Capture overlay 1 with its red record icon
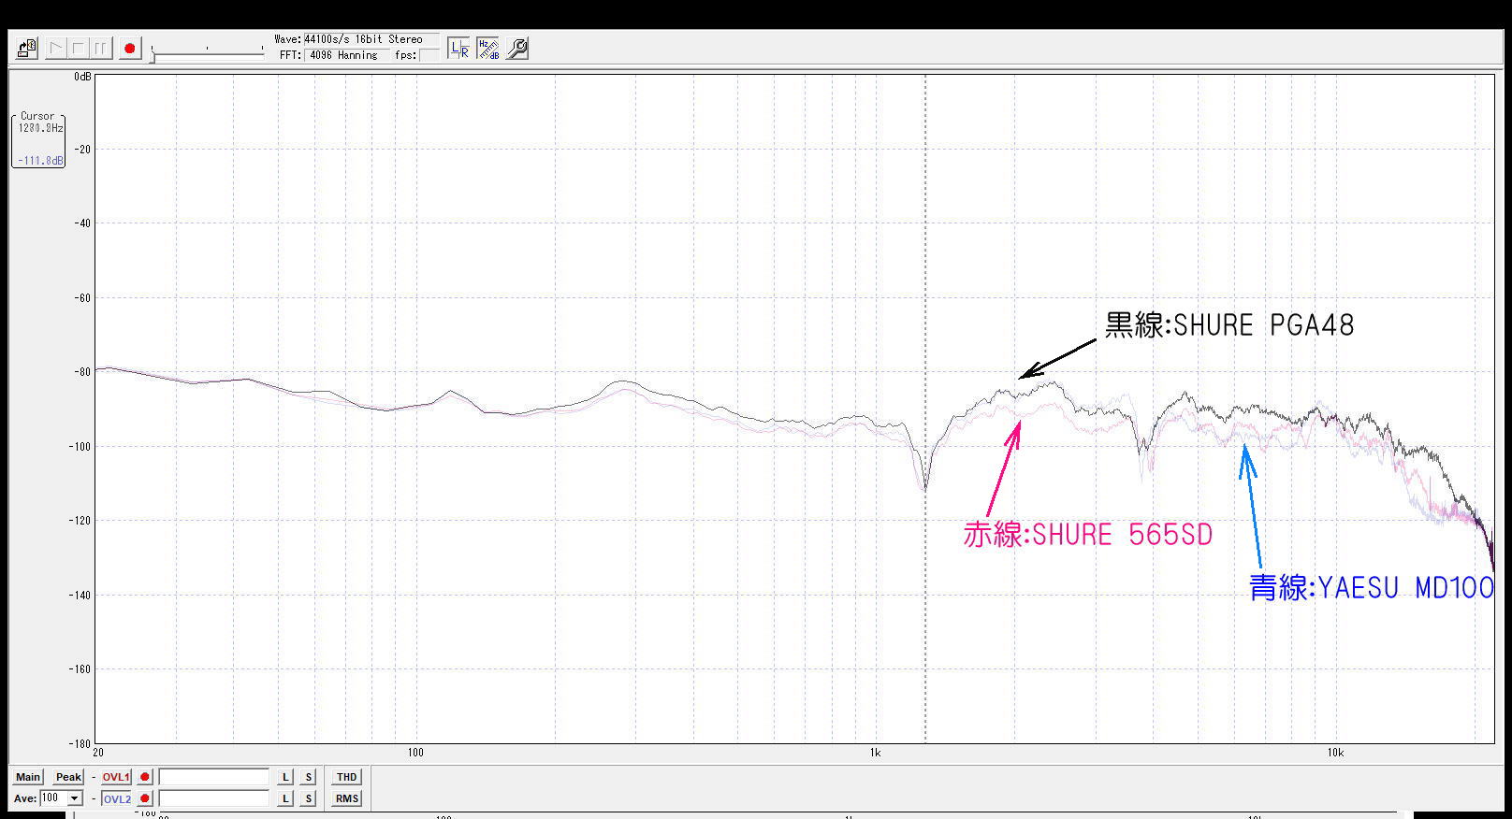 pyautogui.click(x=145, y=777)
